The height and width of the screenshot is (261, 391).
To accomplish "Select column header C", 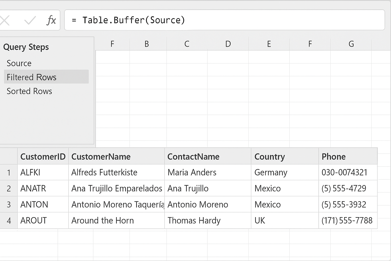I will click(x=187, y=44).
